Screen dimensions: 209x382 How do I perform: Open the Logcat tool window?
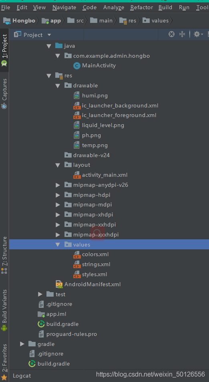(22, 376)
